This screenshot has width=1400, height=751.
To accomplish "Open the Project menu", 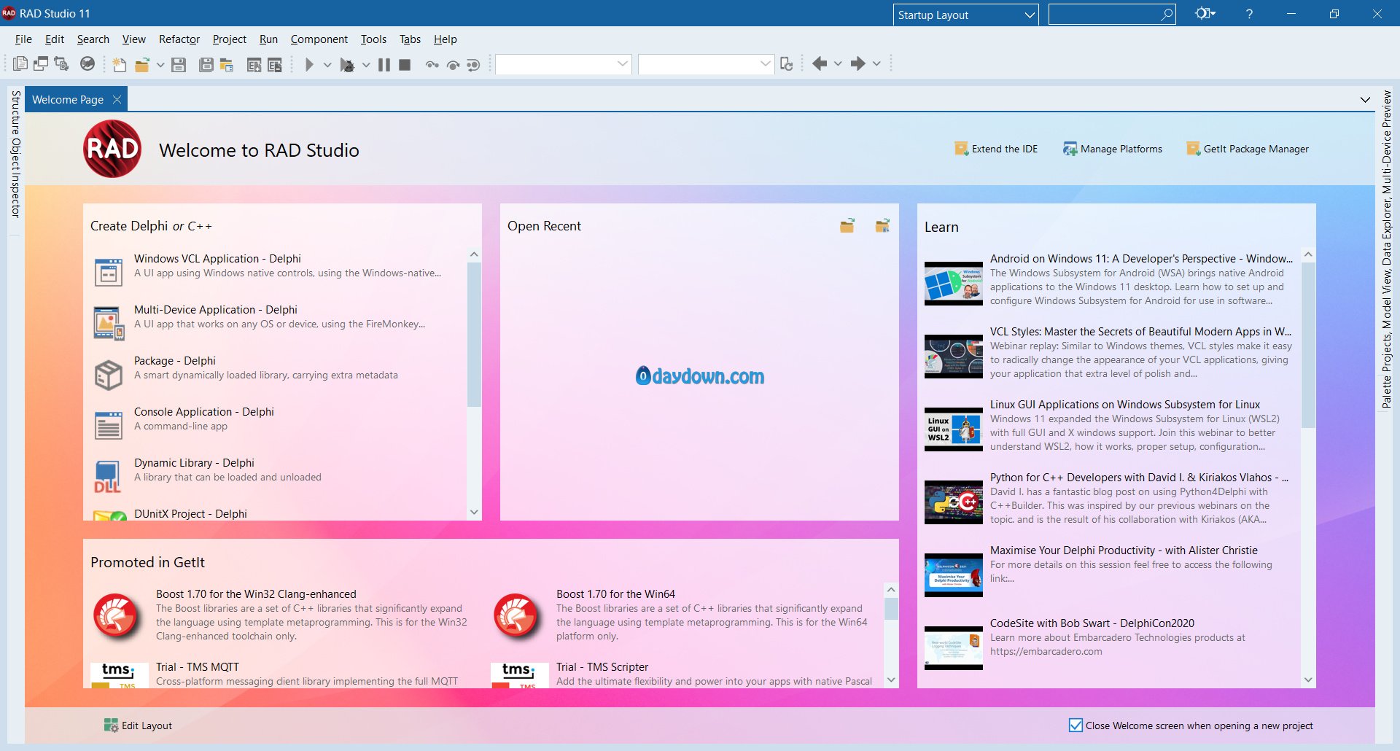I will tap(229, 39).
